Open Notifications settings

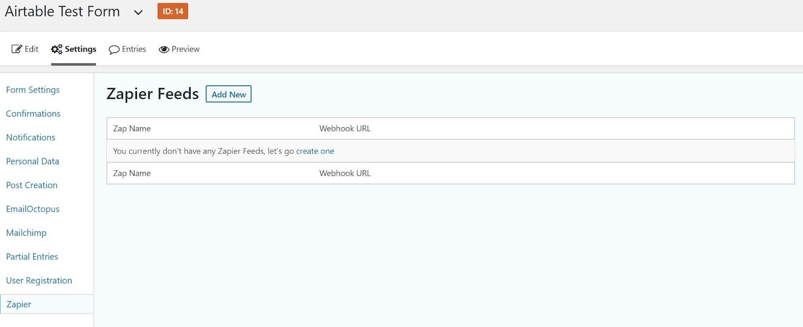coord(31,137)
